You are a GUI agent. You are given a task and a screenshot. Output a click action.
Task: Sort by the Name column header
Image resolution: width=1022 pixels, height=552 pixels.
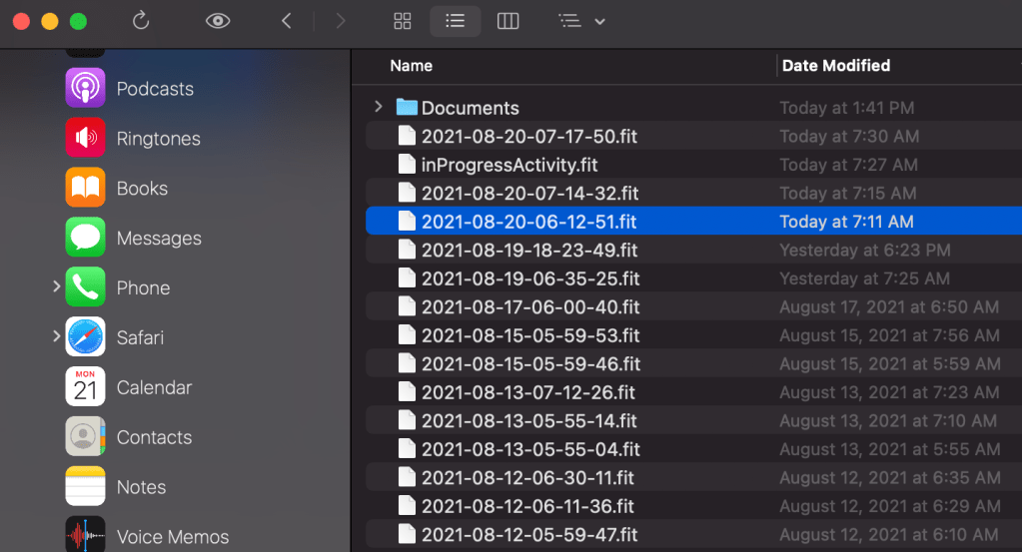tap(411, 66)
